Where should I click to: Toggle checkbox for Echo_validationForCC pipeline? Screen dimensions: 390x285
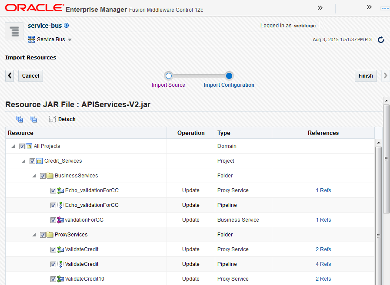click(53, 205)
